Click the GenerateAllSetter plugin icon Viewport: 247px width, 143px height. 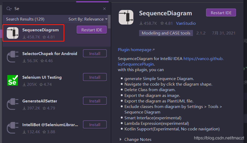(13, 104)
